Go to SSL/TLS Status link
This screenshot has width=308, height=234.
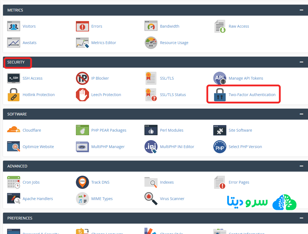pyautogui.click(x=173, y=95)
